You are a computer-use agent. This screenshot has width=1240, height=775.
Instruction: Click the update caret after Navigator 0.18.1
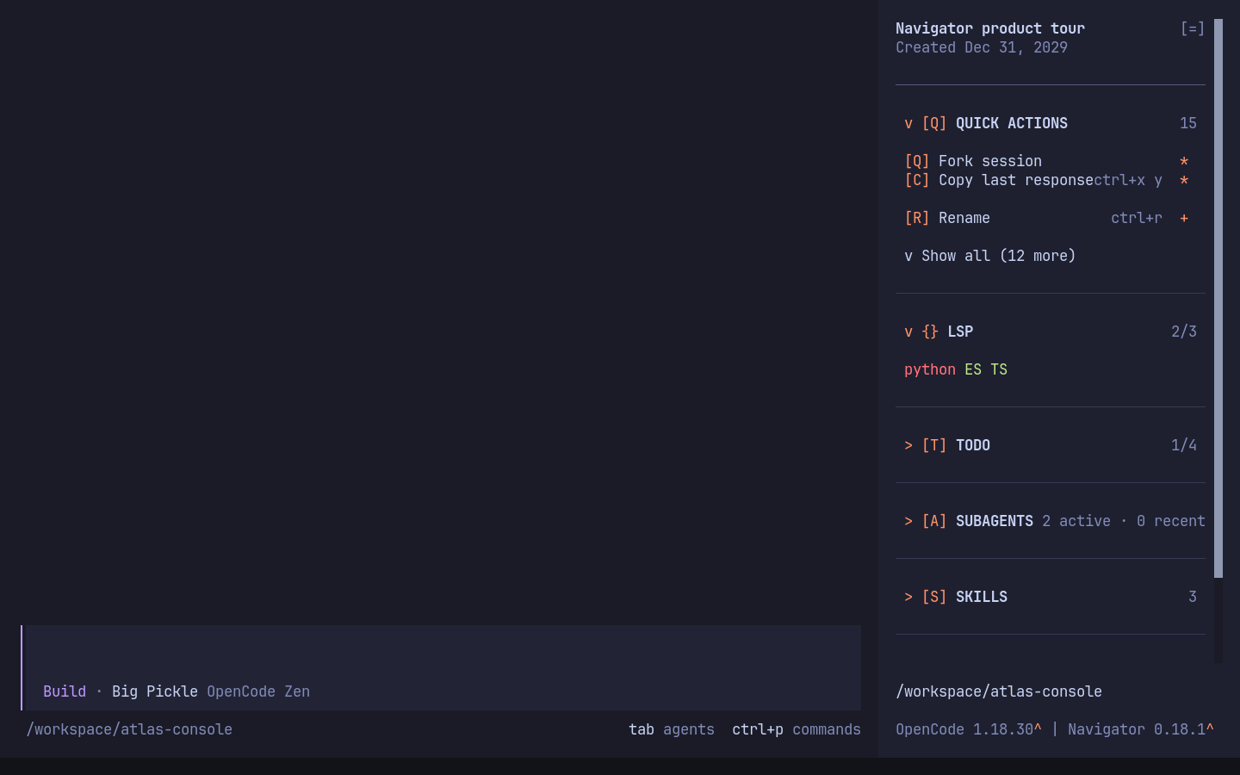(1210, 729)
